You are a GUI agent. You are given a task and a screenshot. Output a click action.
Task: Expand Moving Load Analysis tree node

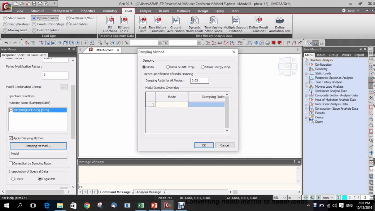306,86
